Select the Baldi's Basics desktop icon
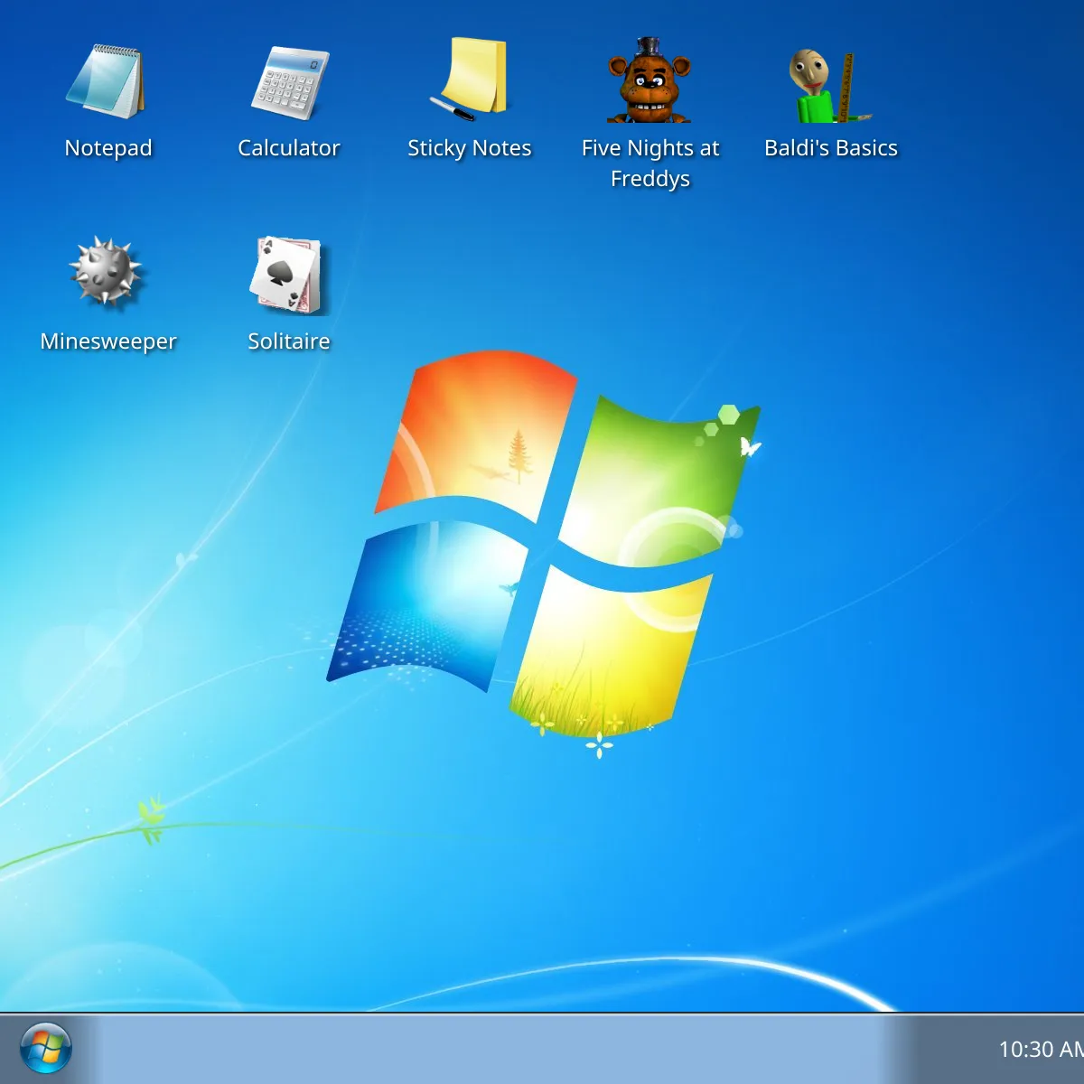This screenshot has height=1084, width=1084. point(831,85)
